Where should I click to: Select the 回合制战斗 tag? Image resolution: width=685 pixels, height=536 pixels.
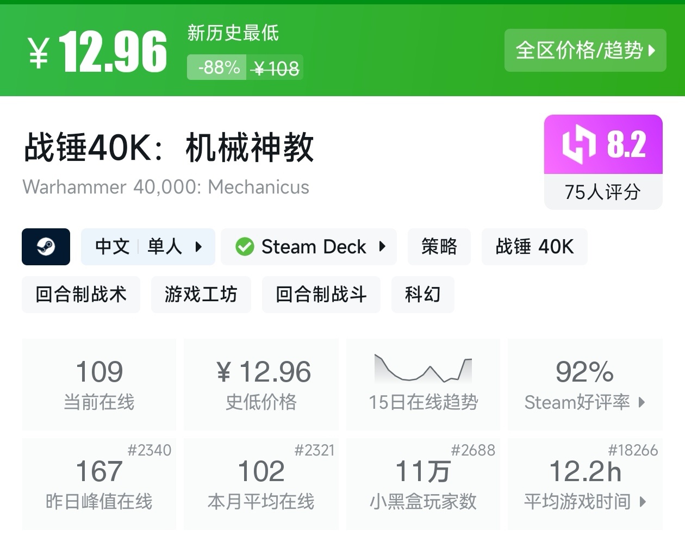click(321, 295)
